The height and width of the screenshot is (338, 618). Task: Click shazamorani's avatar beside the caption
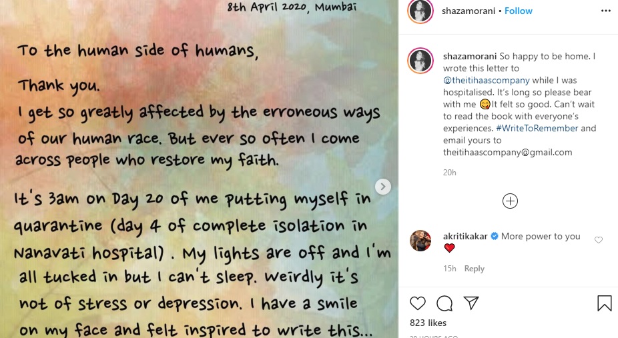point(420,60)
